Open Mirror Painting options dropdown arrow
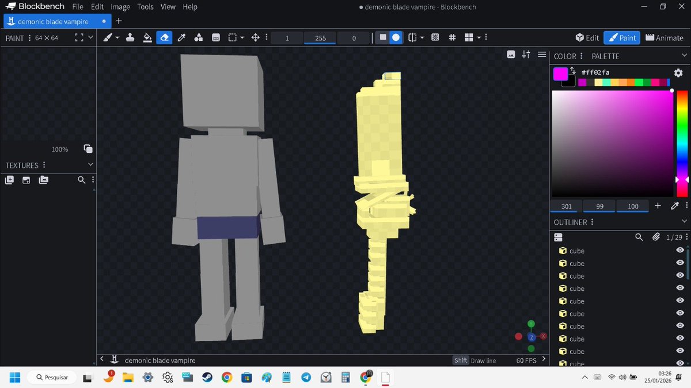 point(422,38)
